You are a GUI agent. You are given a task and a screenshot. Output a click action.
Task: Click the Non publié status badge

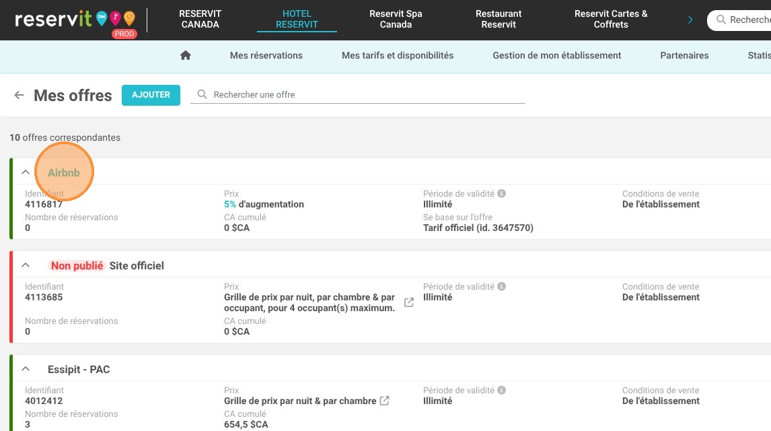tap(77, 266)
